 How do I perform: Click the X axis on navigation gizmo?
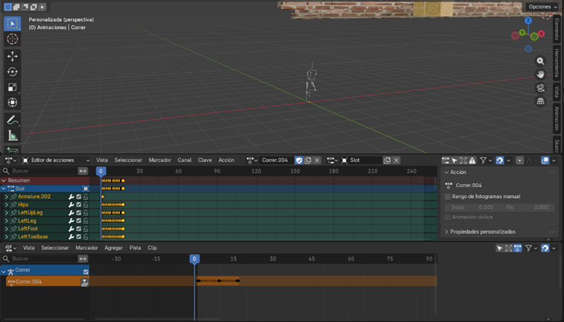coord(541,34)
